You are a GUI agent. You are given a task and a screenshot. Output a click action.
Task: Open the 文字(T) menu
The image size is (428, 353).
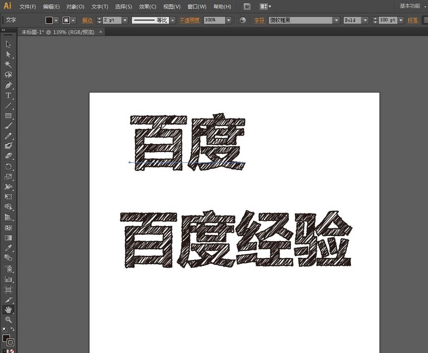[100, 6]
